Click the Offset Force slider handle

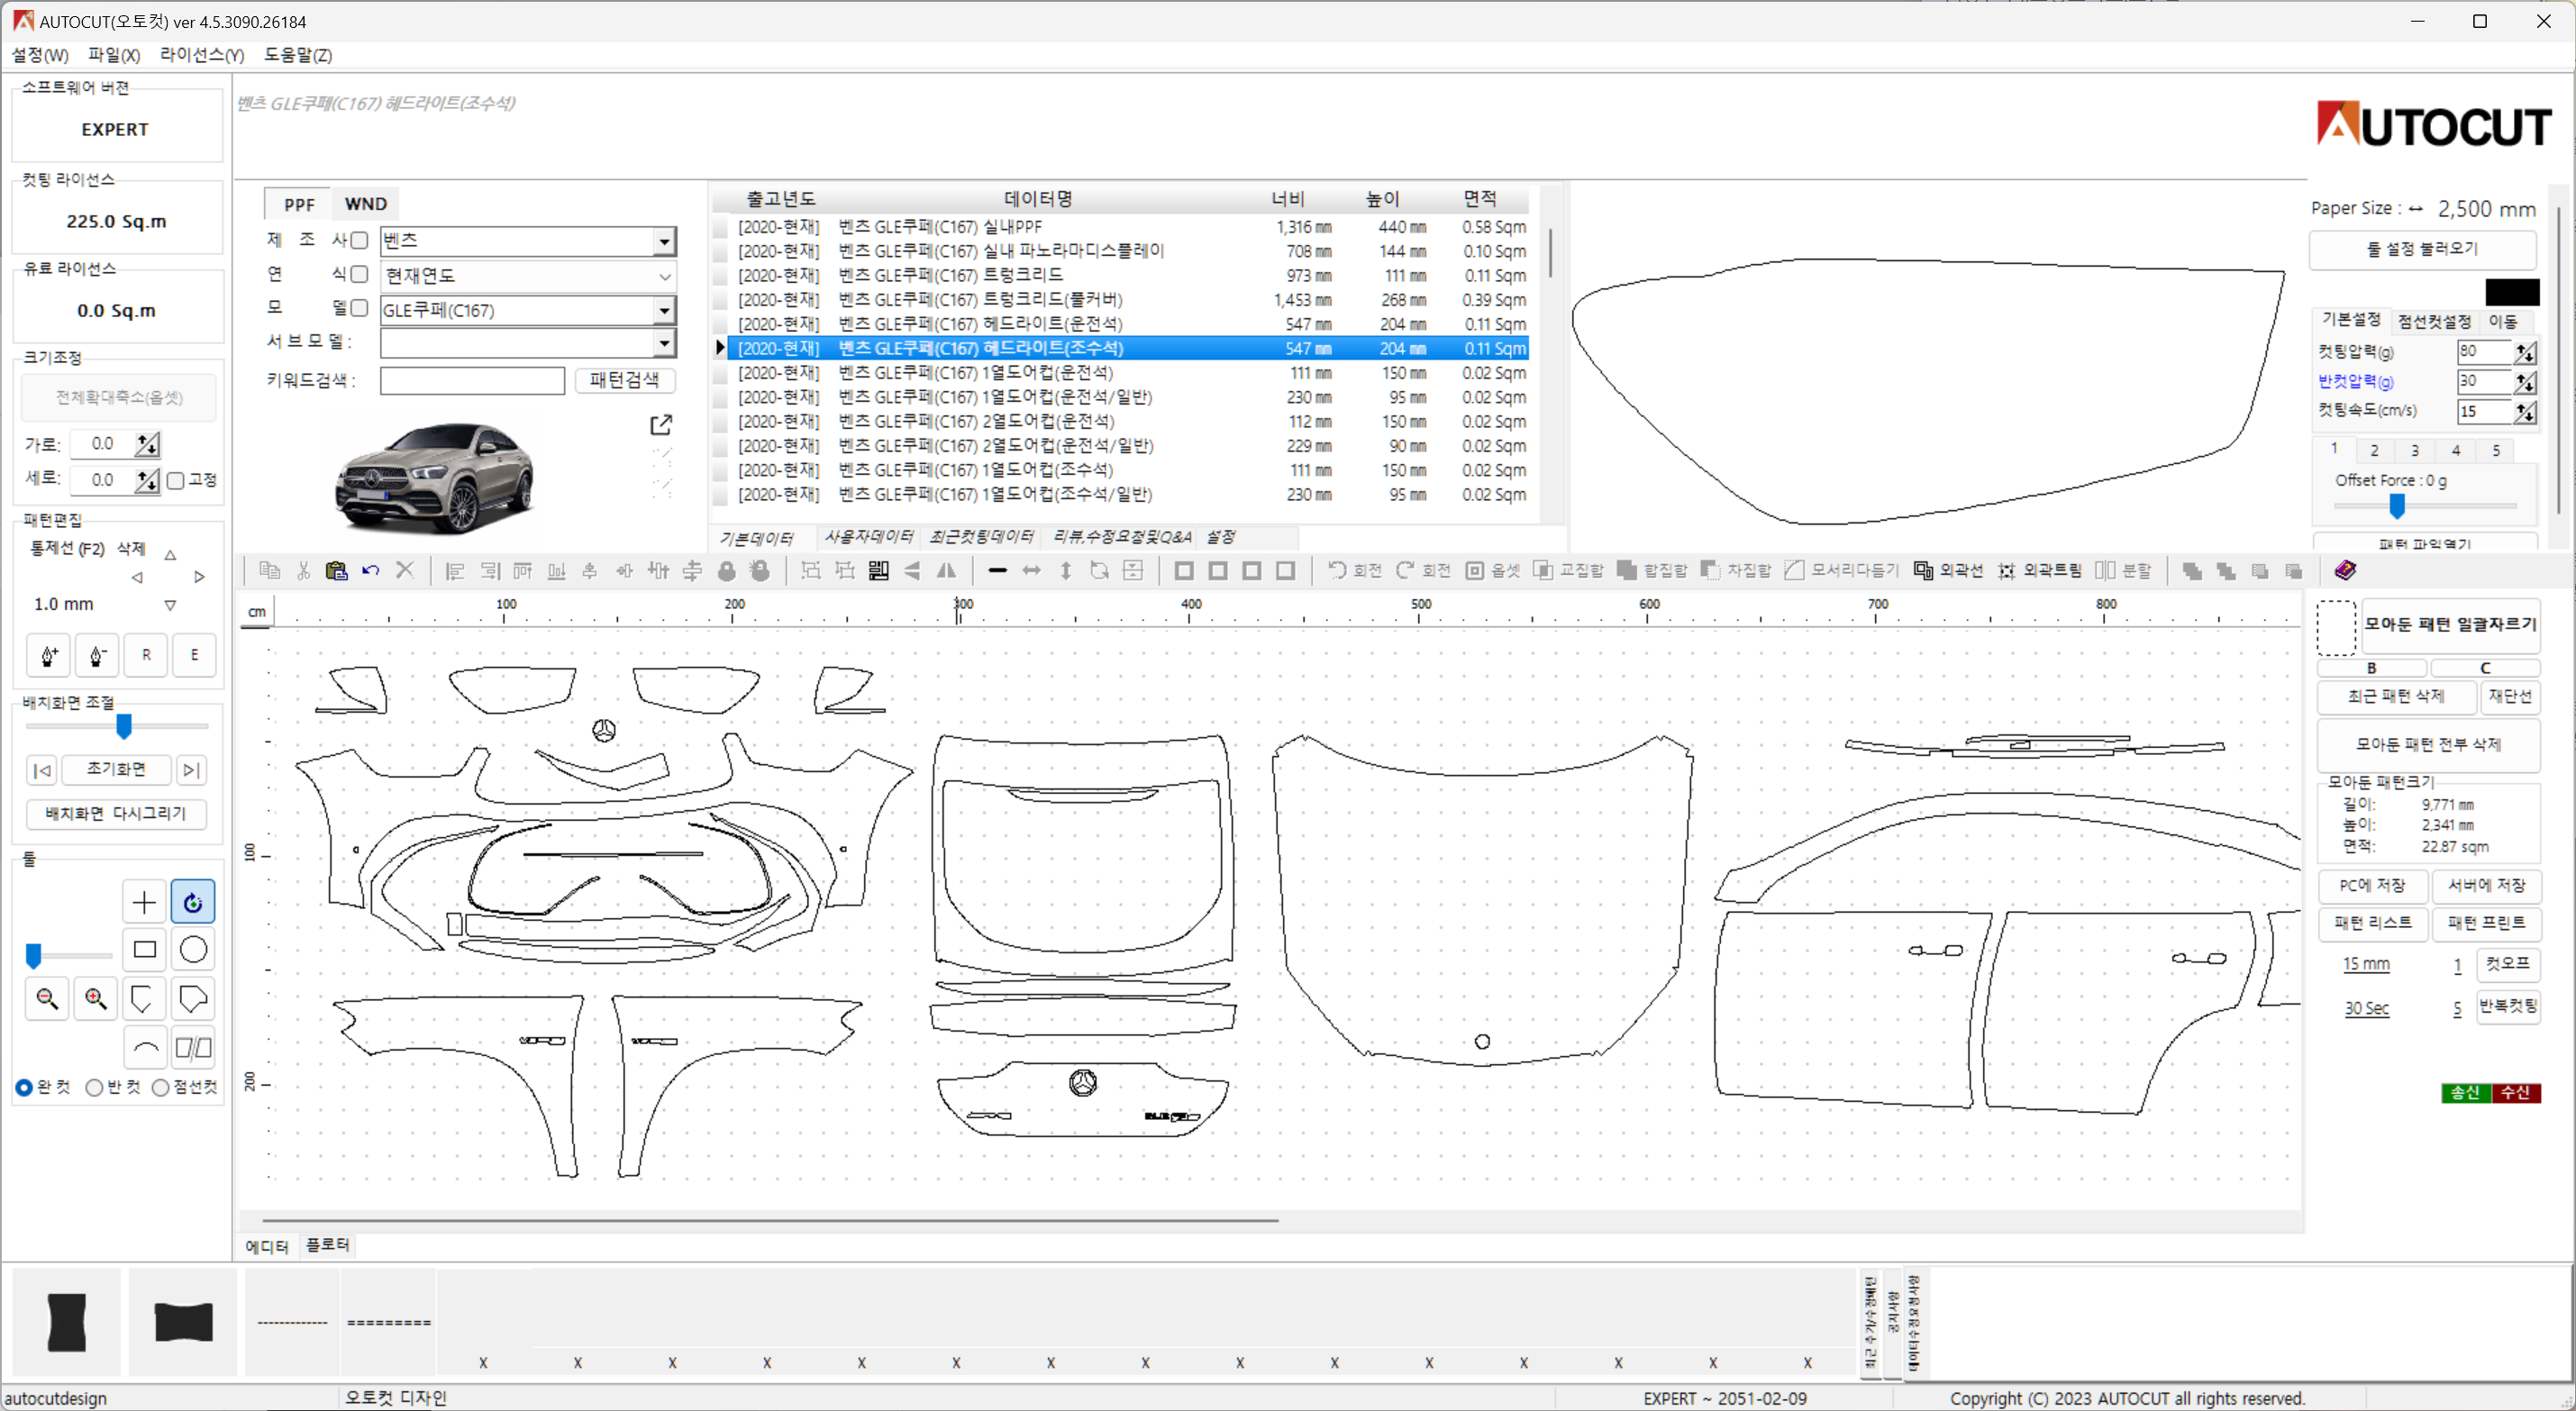[x=2397, y=507]
